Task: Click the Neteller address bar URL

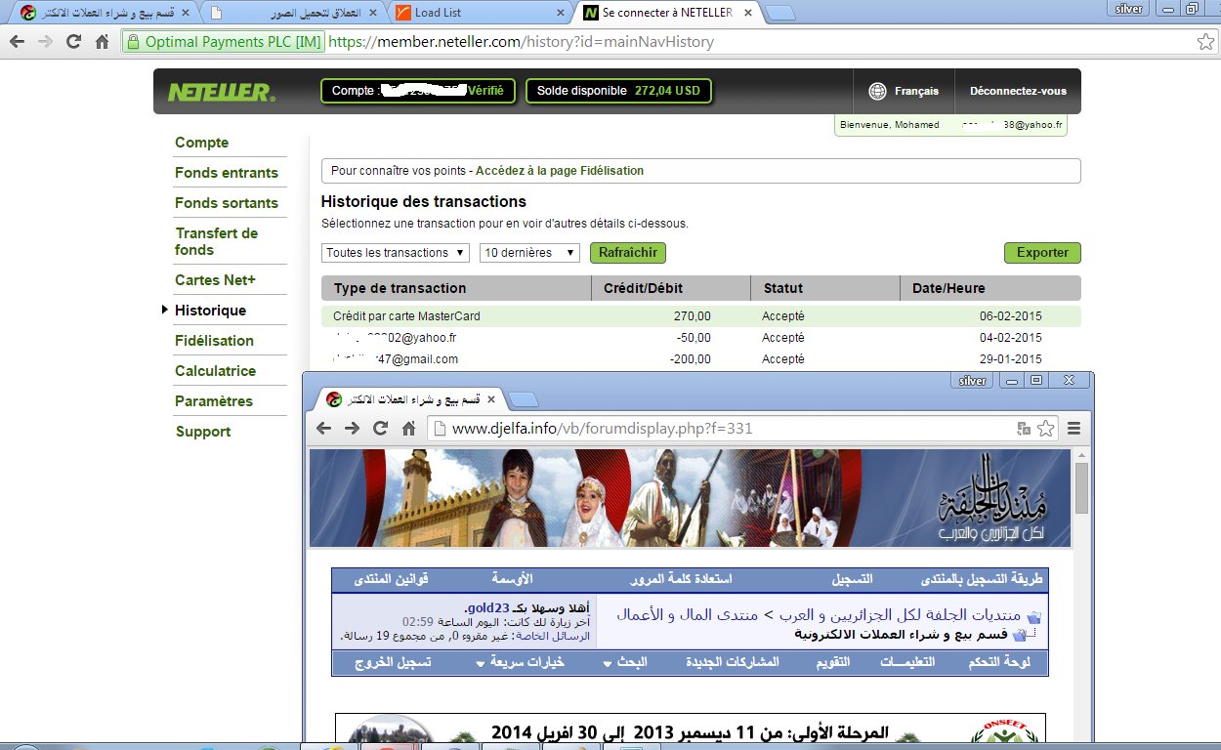Action: [x=522, y=42]
